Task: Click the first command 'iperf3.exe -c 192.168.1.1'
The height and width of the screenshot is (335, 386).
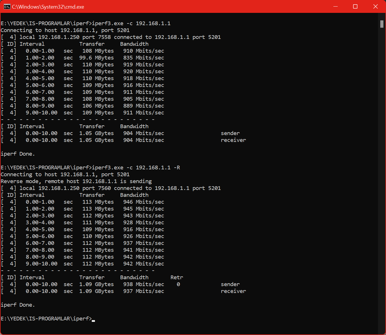Action: 131,23
